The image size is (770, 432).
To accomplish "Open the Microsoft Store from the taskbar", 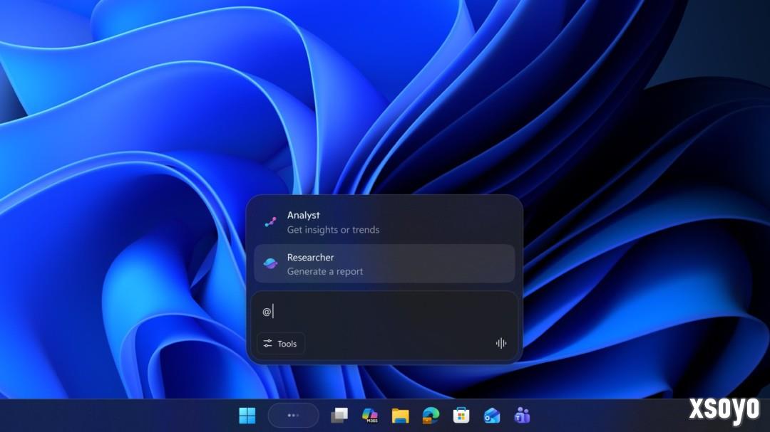I will pos(462,414).
